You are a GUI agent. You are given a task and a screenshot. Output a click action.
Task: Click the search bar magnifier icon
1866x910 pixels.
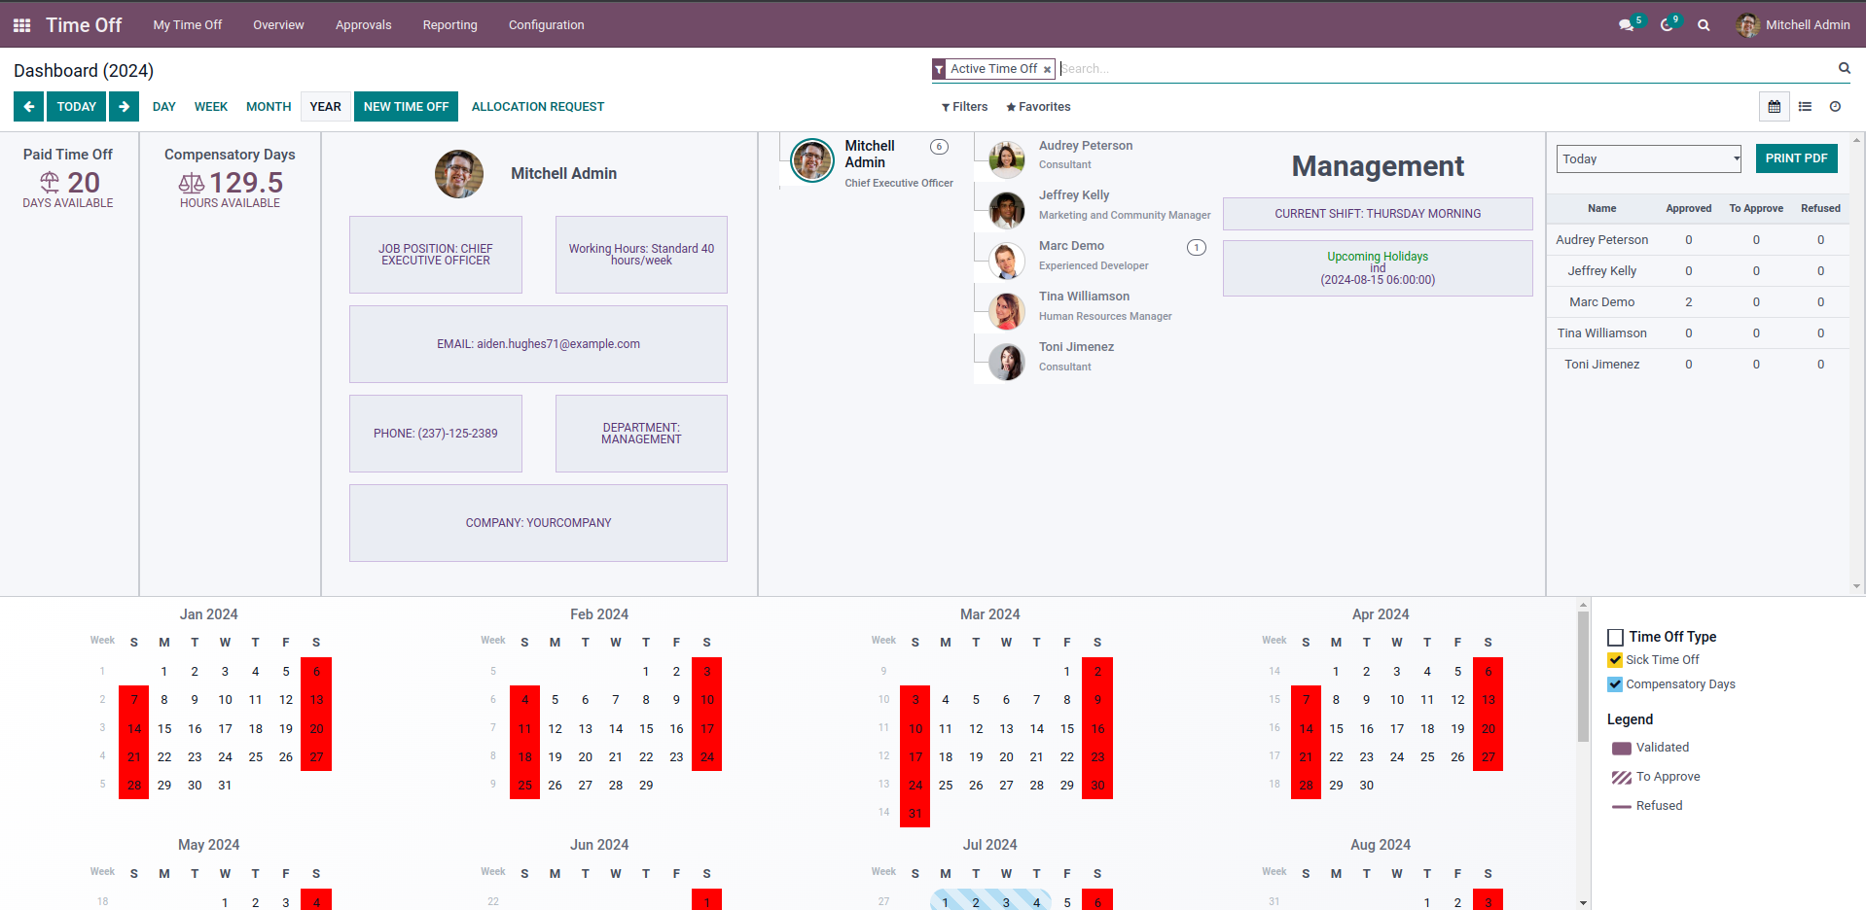pyautogui.click(x=1844, y=68)
